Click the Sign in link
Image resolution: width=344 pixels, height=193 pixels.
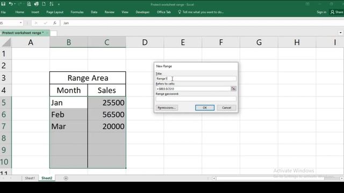tap(321, 12)
